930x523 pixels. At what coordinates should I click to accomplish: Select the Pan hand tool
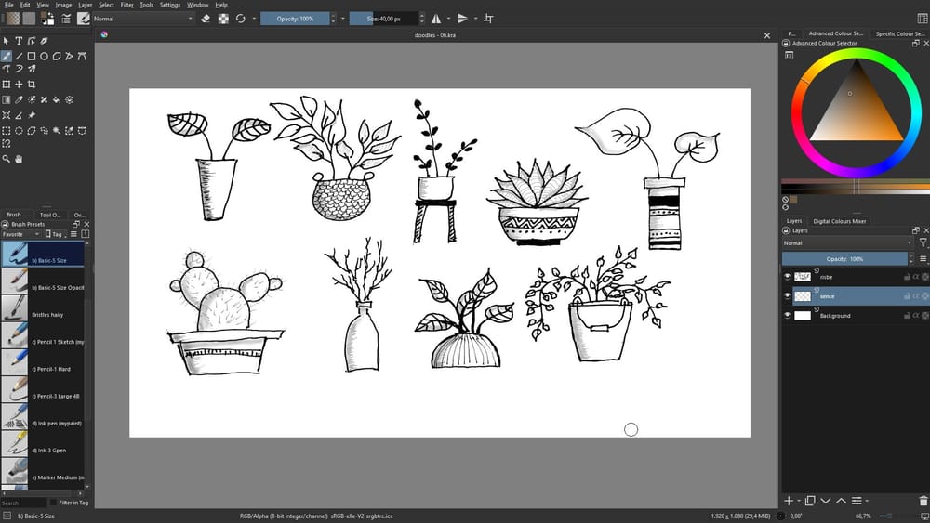click(19, 159)
